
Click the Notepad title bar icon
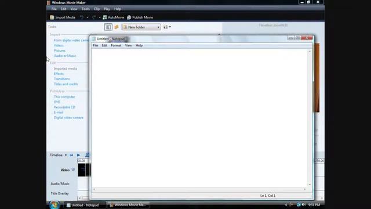point(94,39)
